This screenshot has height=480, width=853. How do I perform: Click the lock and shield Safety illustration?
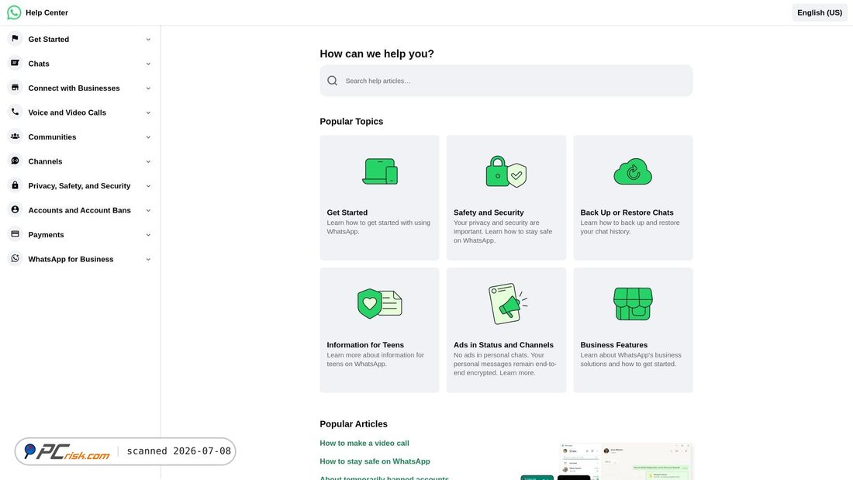pyautogui.click(x=506, y=171)
